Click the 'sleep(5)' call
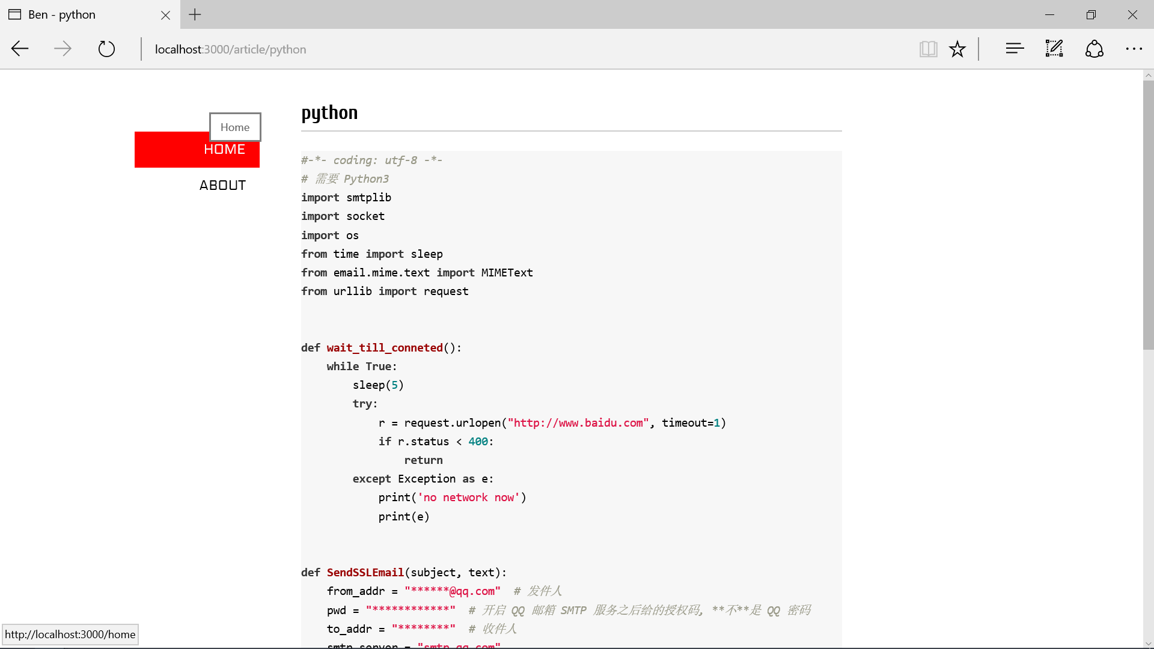Image resolution: width=1154 pixels, height=649 pixels. point(378,385)
